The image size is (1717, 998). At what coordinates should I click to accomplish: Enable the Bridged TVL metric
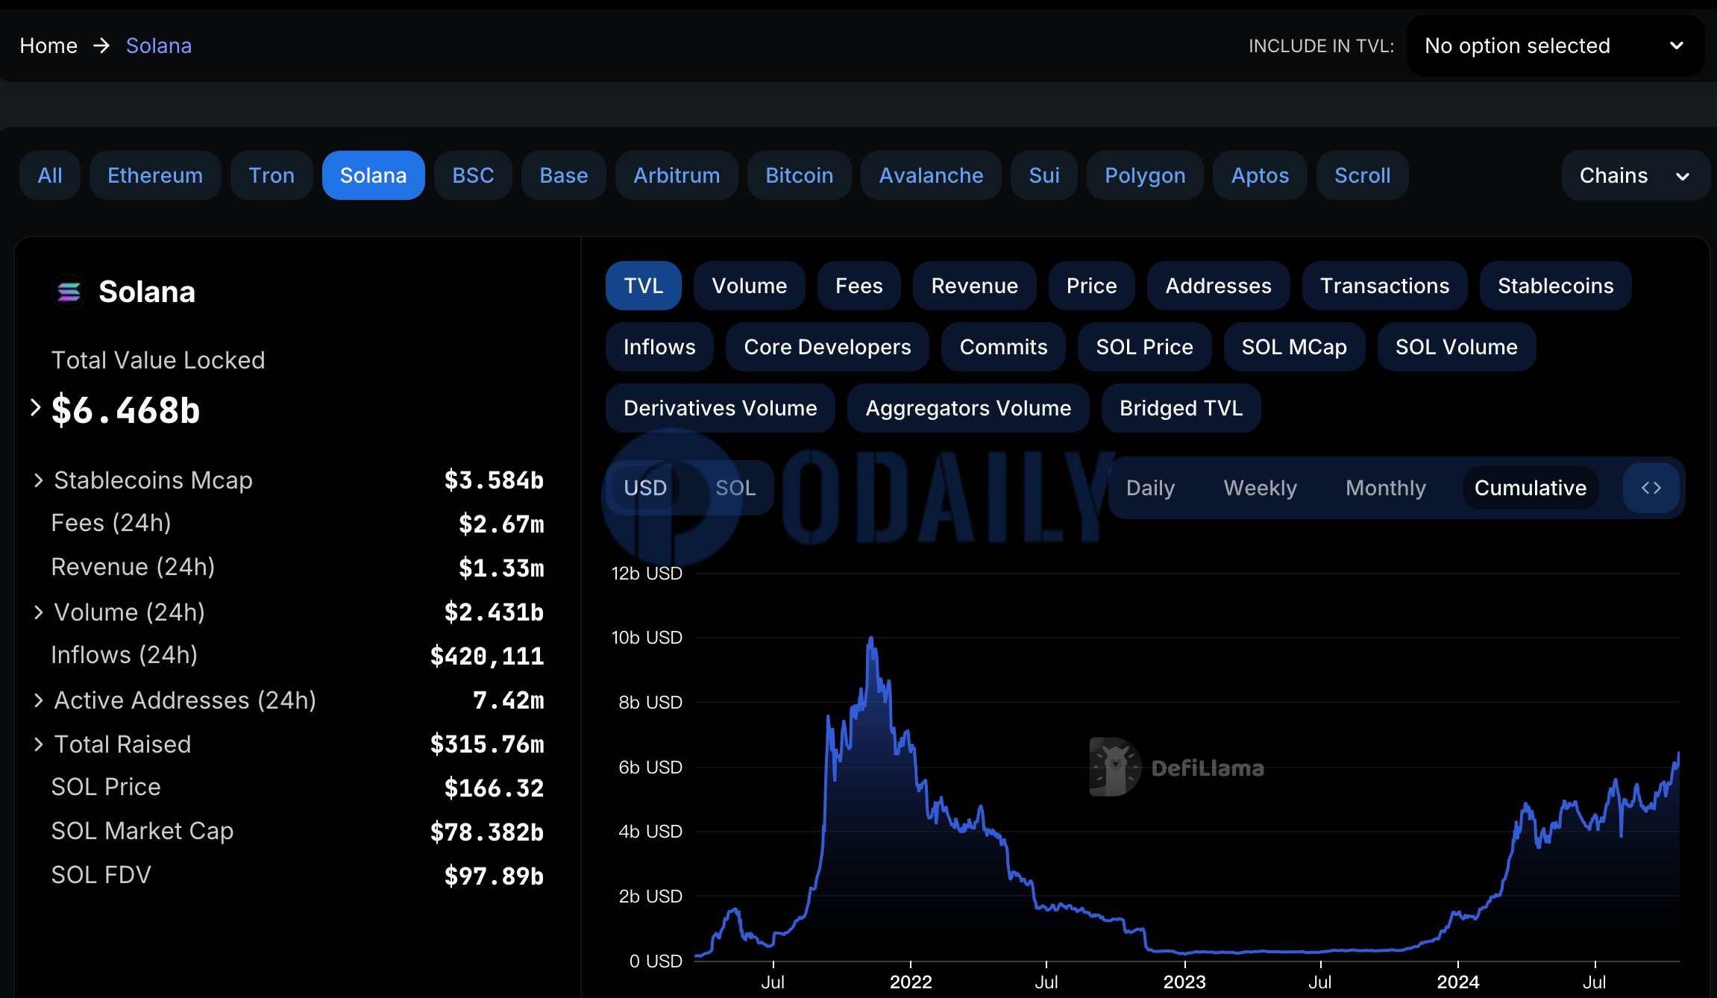1181,408
